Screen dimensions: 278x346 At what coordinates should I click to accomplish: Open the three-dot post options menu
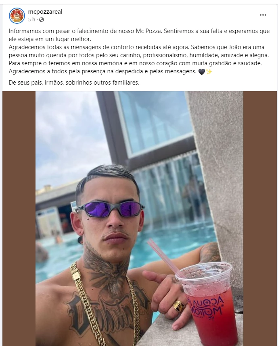pos(263,15)
